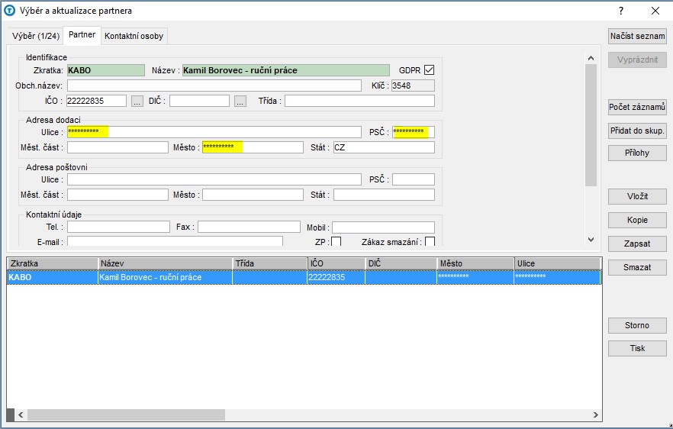Open IČO lookup ellipsis button
Image resolution: width=673 pixels, height=429 pixels.
[137, 102]
